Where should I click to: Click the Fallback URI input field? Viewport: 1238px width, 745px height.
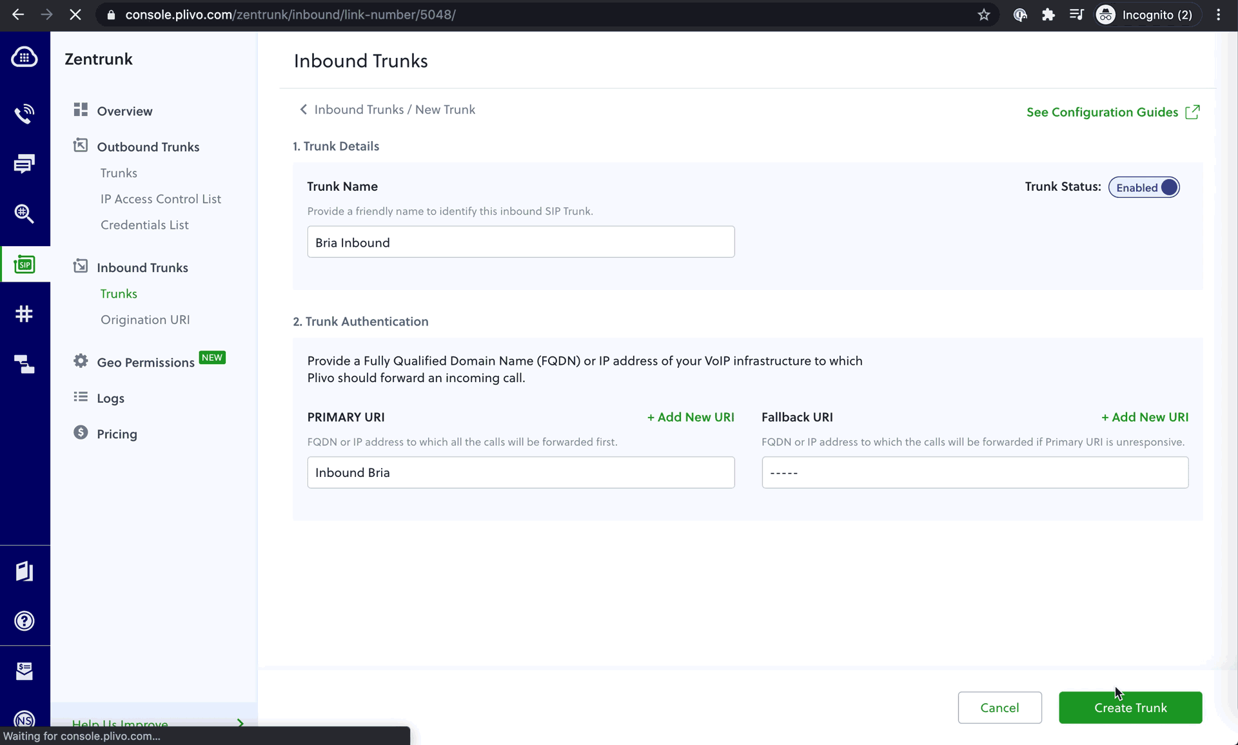click(x=974, y=472)
